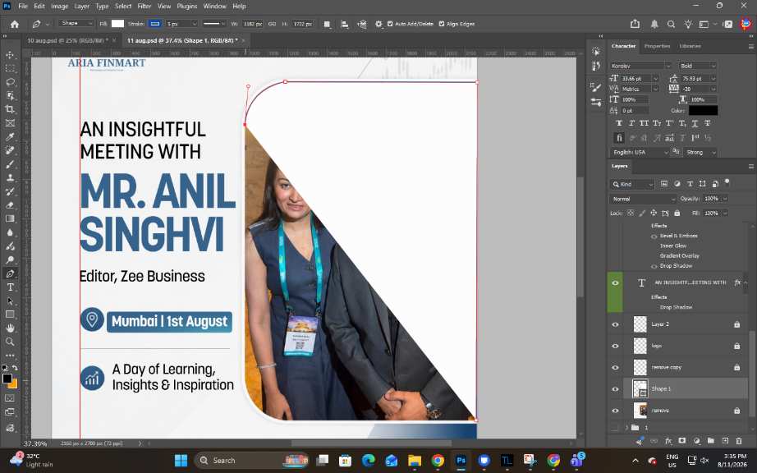Toggle the Align Edges checkbox
This screenshot has width=757, height=473.
(x=441, y=24)
